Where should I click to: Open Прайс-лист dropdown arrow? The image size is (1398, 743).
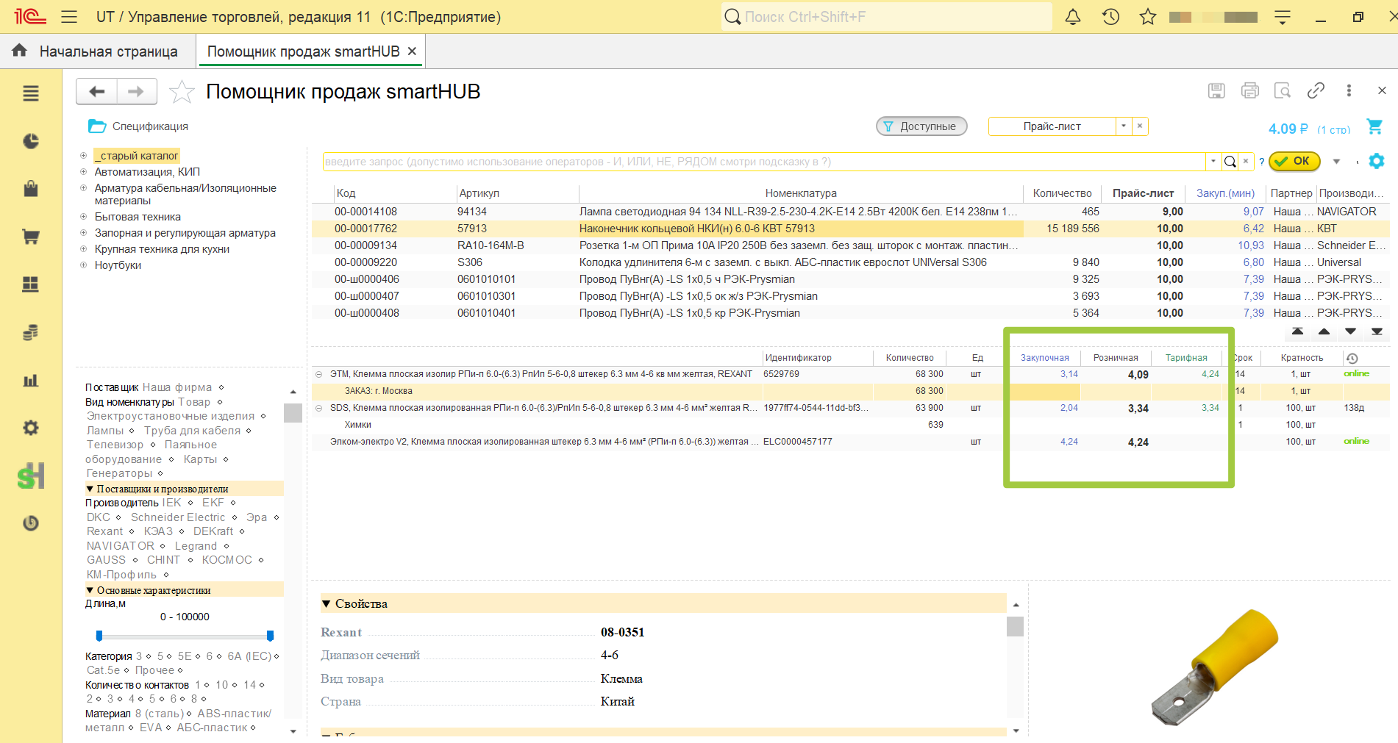[1124, 126]
